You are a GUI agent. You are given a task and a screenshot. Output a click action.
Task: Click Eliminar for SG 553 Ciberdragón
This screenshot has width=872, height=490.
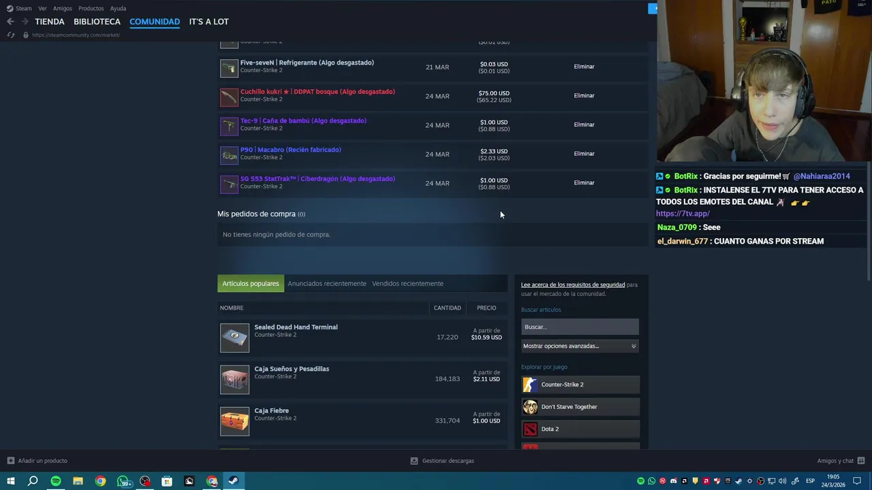pyautogui.click(x=584, y=183)
